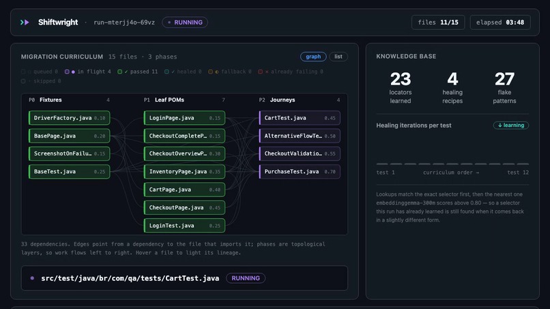
Task: Select the CheckoutCompleteP… node
Action: pos(184,136)
